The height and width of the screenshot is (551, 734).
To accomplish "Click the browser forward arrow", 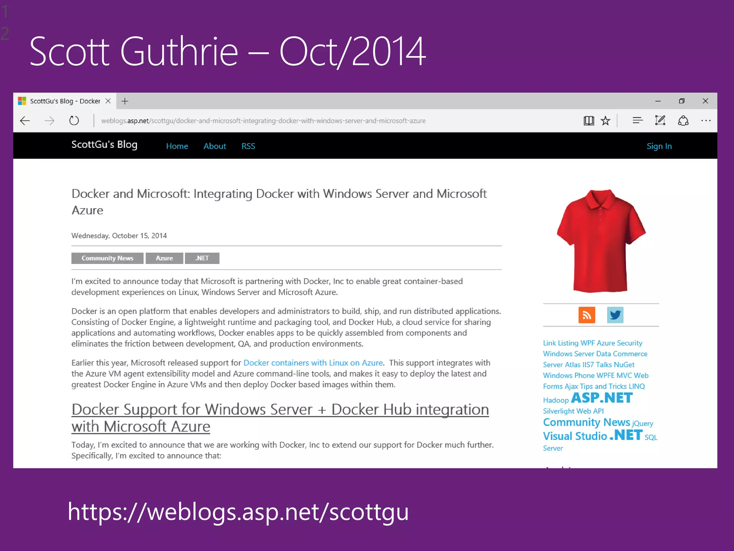I will (x=49, y=121).
